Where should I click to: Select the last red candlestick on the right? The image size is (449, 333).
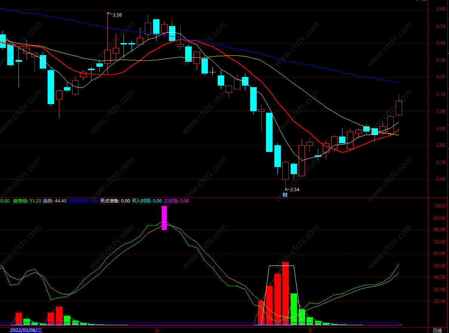coord(399,108)
